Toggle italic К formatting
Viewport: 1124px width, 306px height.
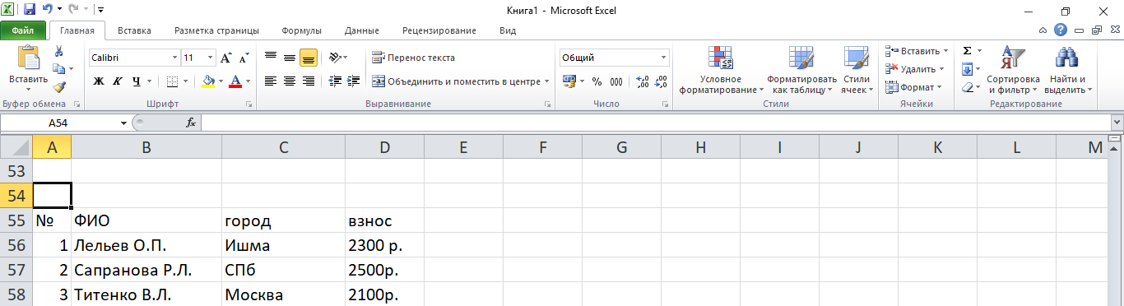pyautogui.click(x=118, y=81)
